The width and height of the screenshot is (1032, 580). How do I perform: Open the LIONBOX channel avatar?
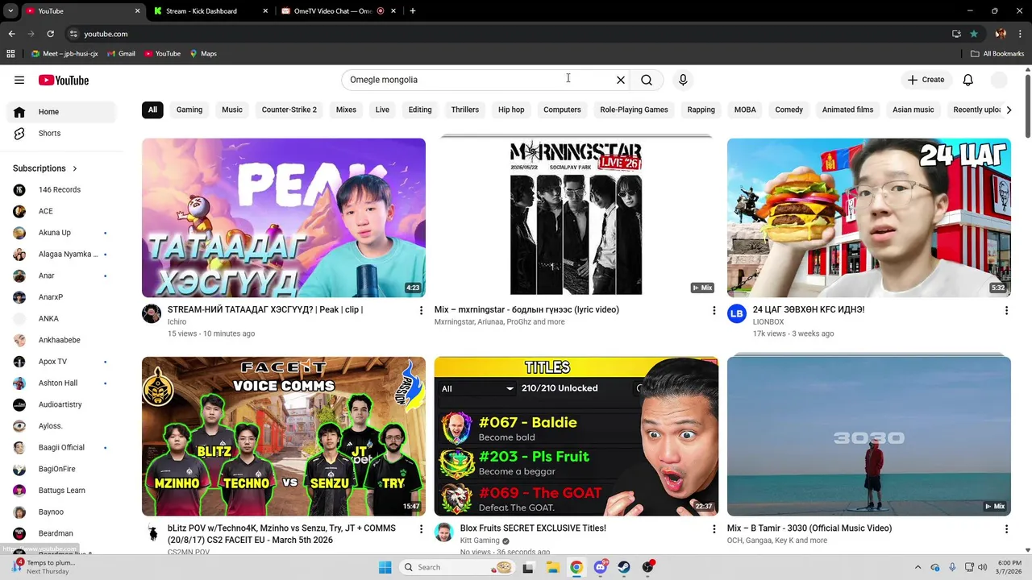[x=737, y=314]
